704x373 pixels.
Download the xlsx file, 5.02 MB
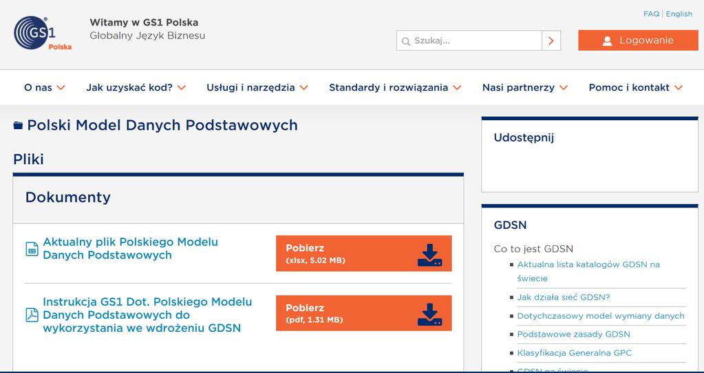pyautogui.click(x=363, y=253)
